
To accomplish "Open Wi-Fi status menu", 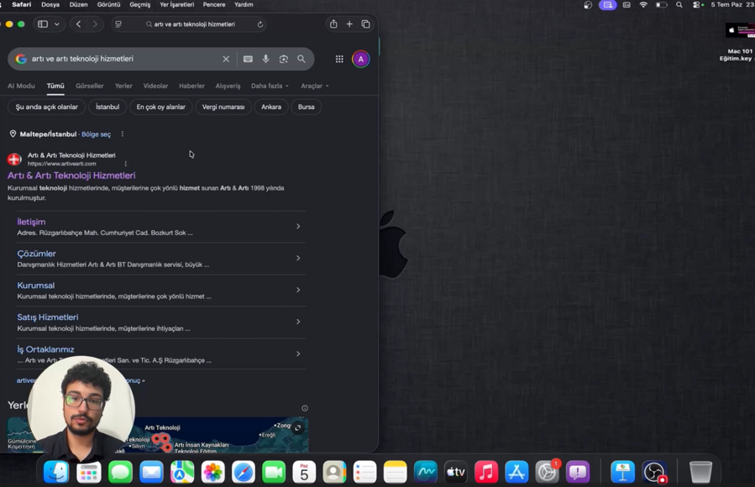I will pyautogui.click(x=643, y=5).
